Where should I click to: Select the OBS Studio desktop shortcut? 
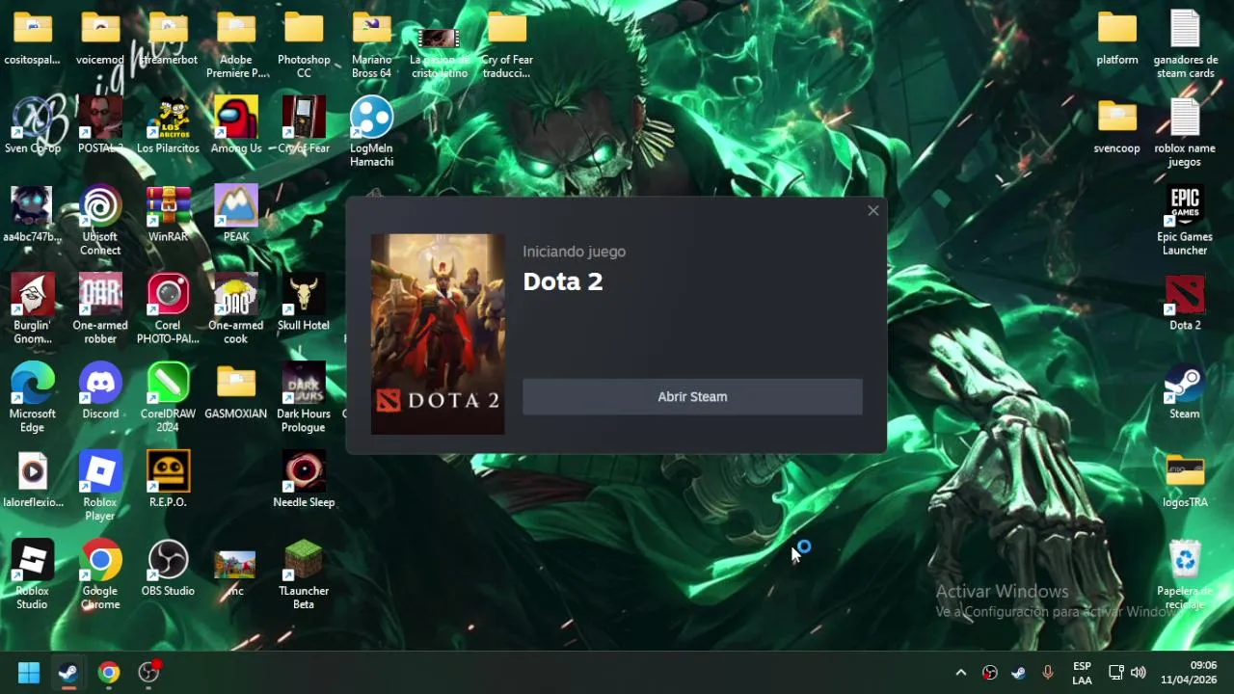(x=168, y=569)
